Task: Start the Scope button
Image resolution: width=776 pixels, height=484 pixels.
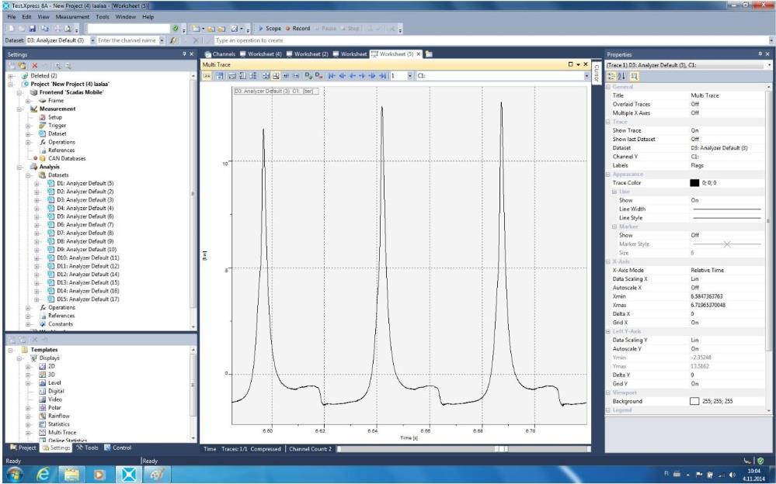Action: [270, 29]
